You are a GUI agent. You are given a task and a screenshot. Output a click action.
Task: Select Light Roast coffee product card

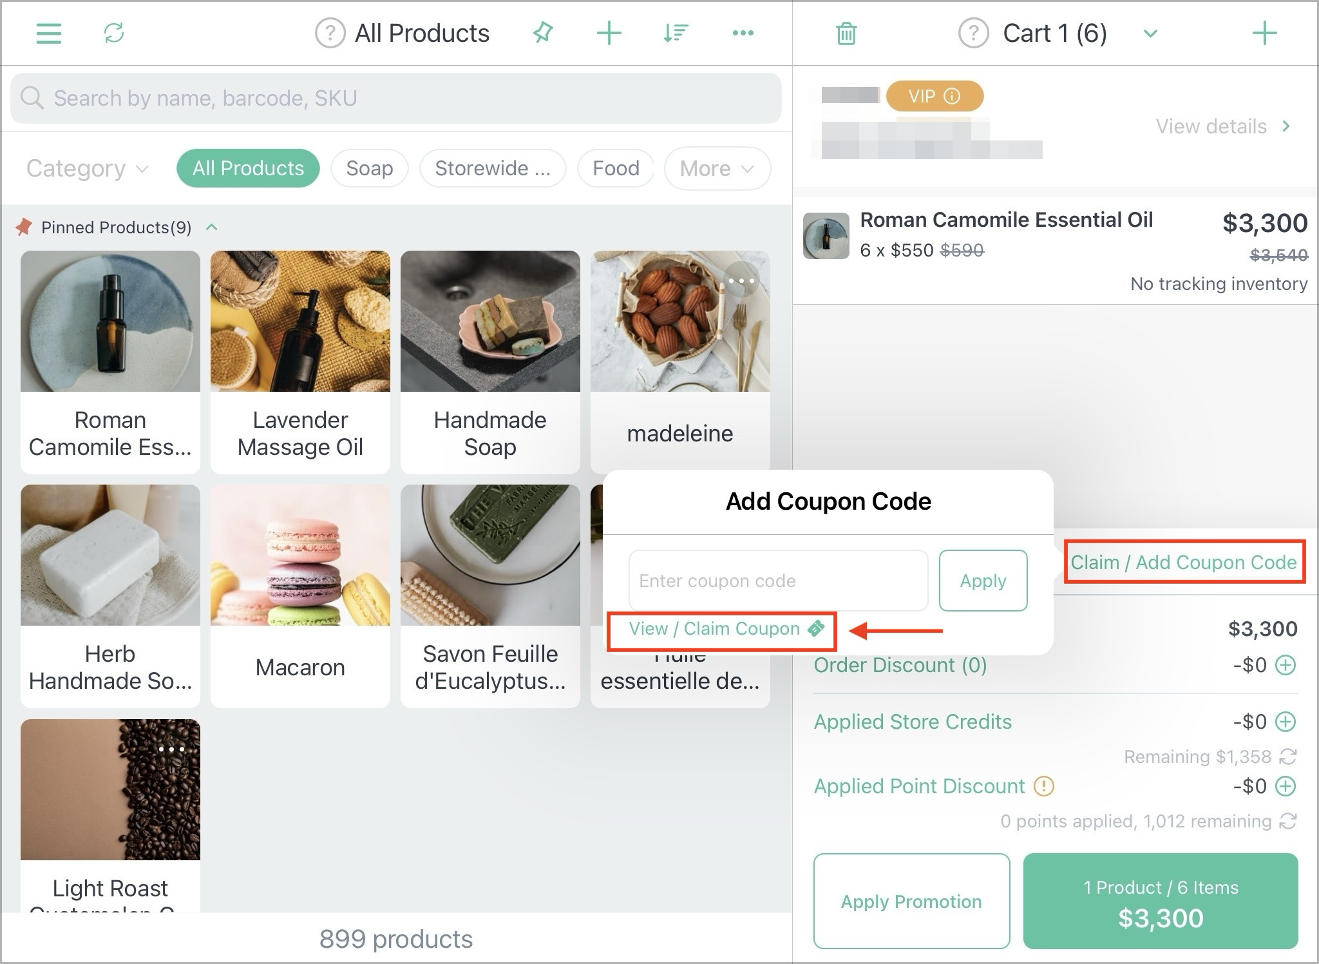(x=110, y=815)
